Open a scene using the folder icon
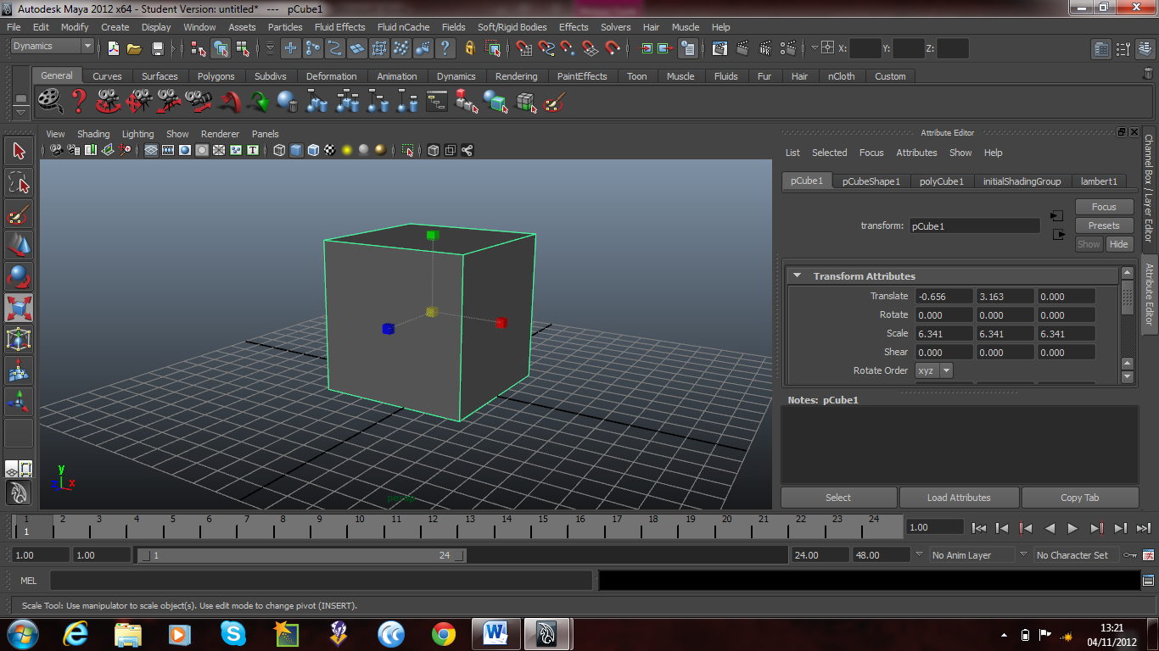The image size is (1159, 651). (134, 48)
